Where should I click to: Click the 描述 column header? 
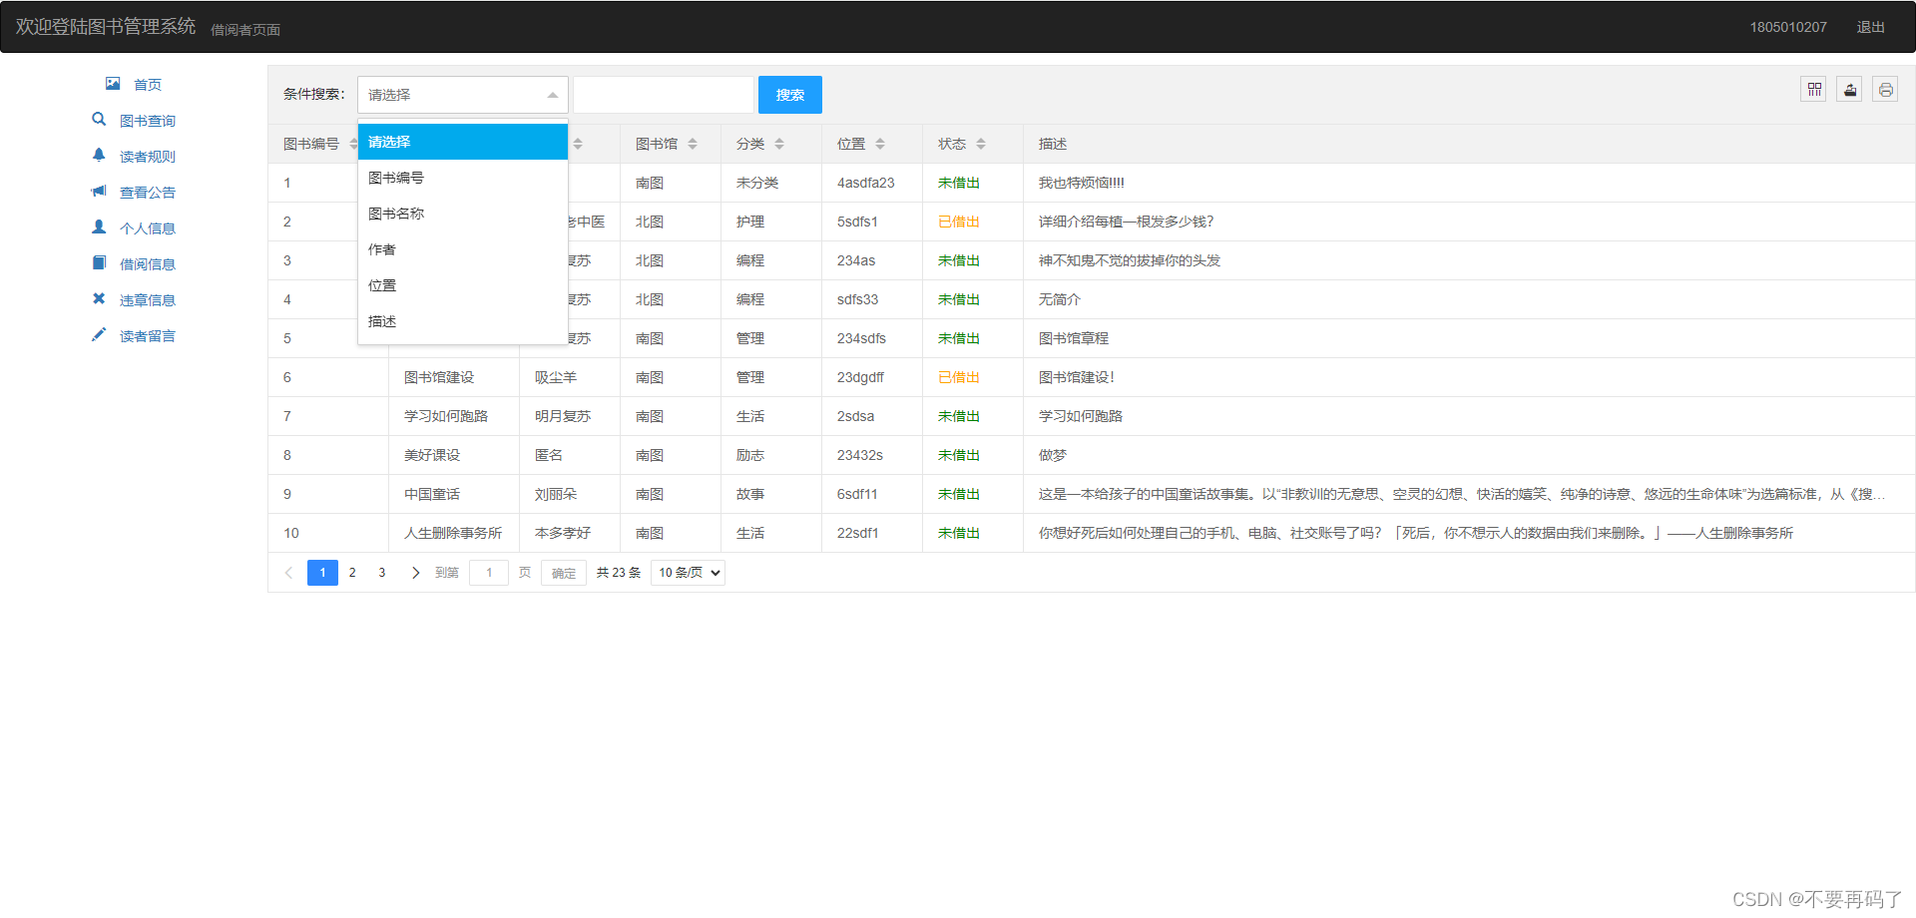pyautogui.click(x=1053, y=144)
